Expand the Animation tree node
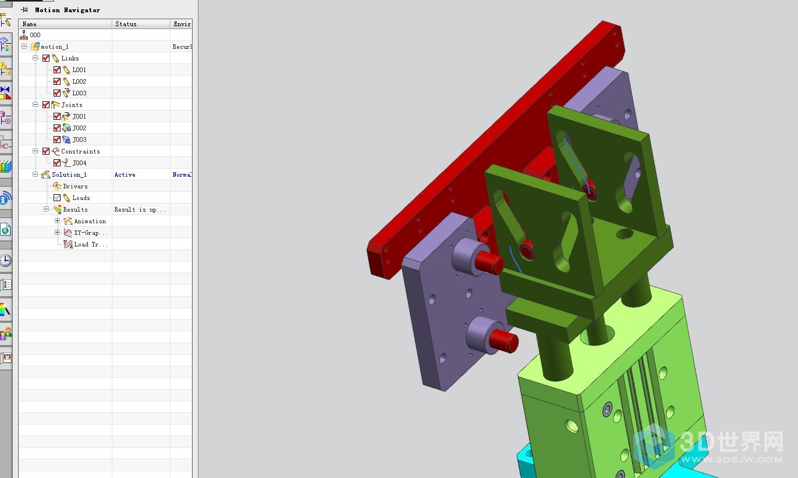 click(58, 221)
